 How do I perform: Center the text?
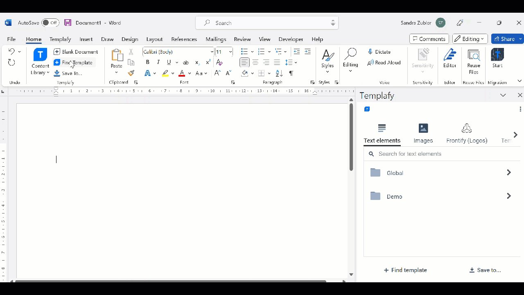coord(255,63)
